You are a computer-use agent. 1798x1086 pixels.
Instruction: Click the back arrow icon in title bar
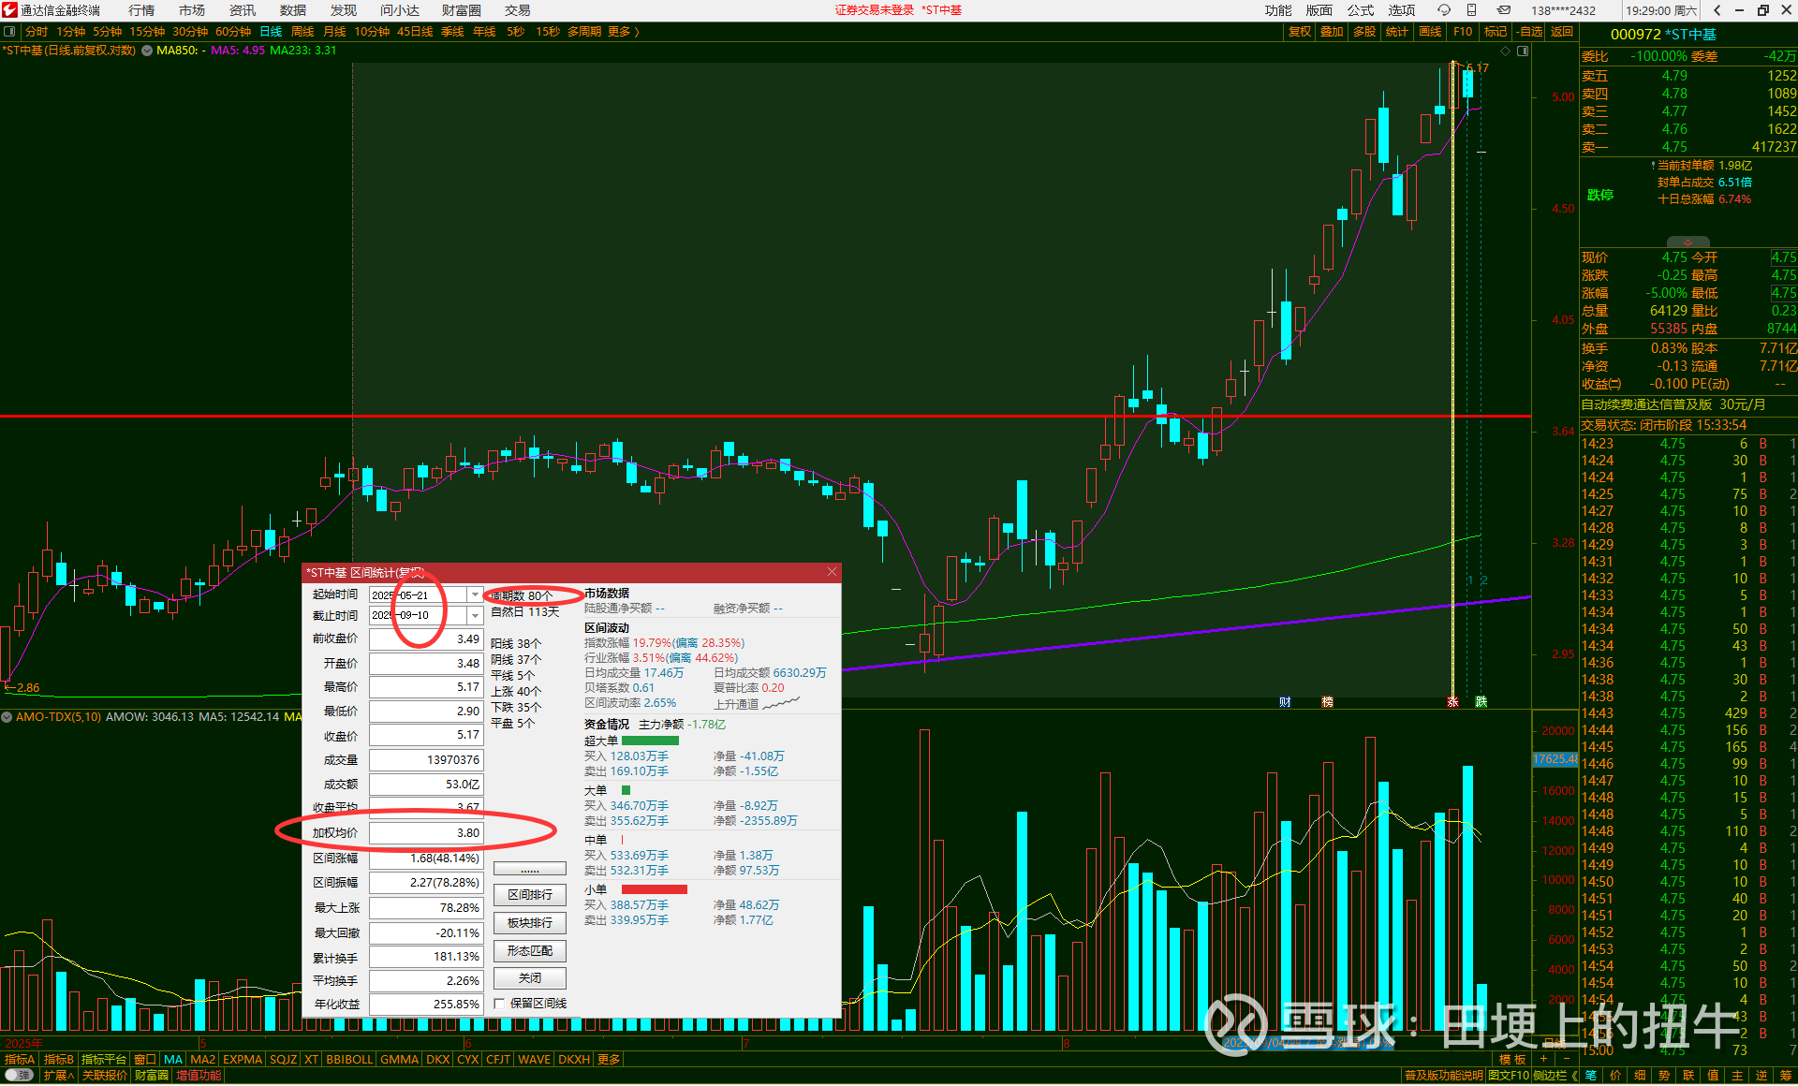coord(1717,10)
